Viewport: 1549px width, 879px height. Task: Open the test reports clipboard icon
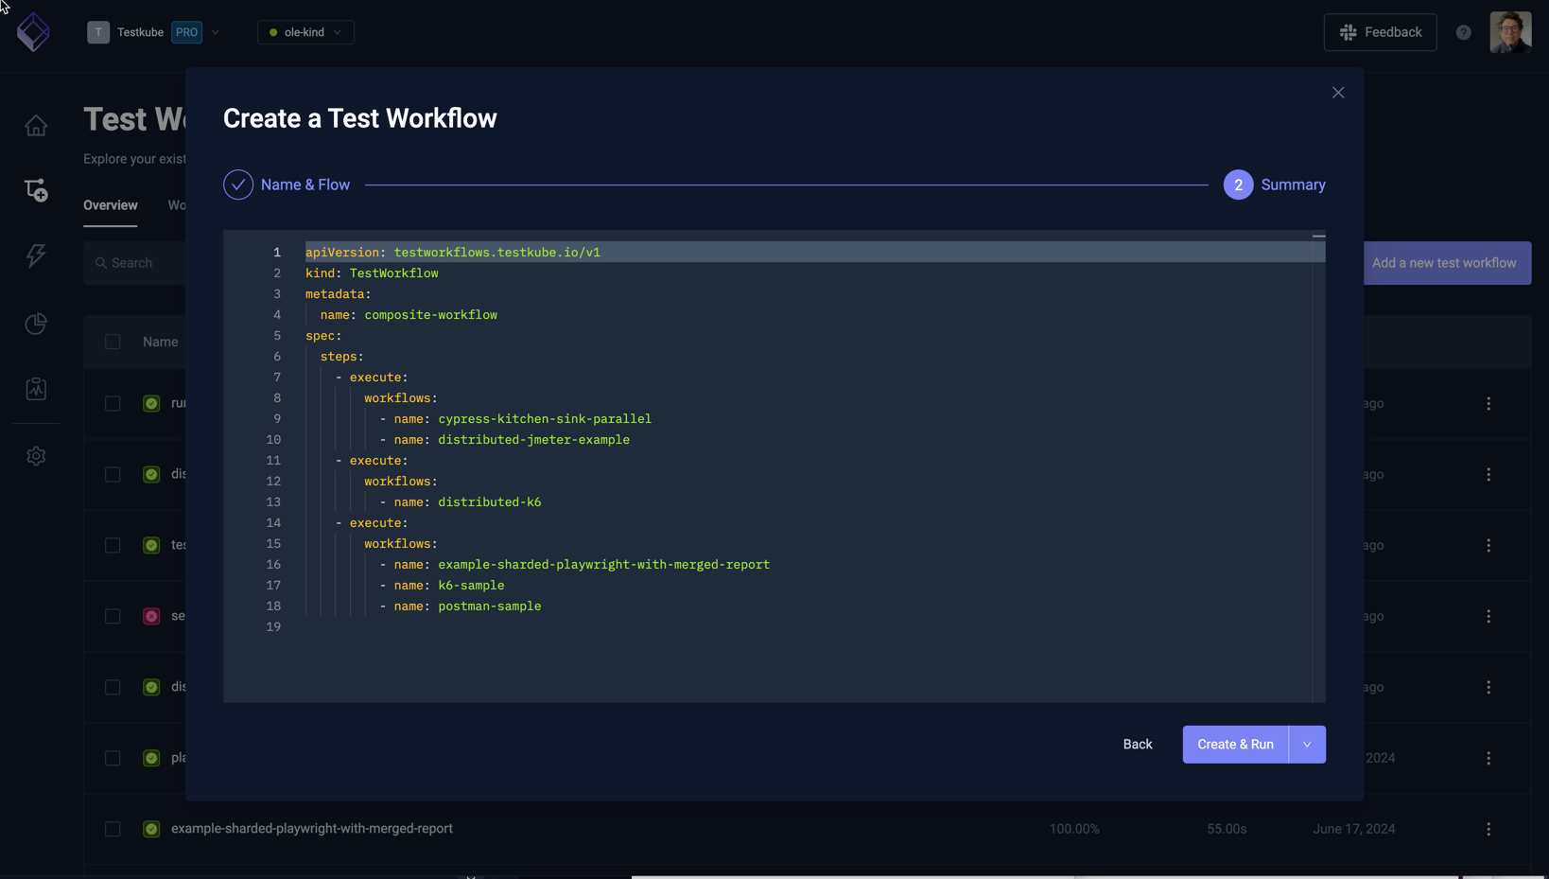35,388
